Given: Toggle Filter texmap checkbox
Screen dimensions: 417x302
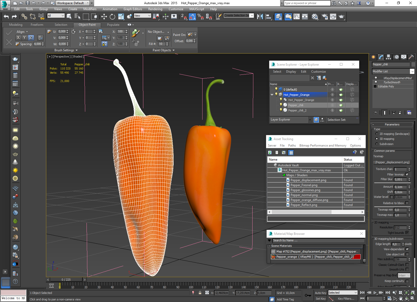Looking at the screenshot, I should tap(407, 174).
